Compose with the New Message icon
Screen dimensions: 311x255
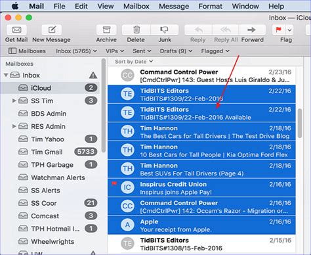52,30
